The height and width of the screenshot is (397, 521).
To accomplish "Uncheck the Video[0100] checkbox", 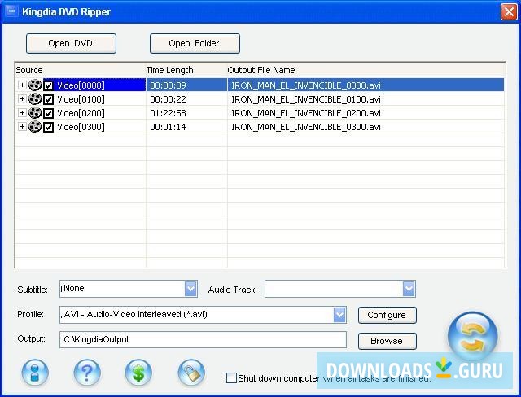I will pyautogui.click(x=49, y=99).
